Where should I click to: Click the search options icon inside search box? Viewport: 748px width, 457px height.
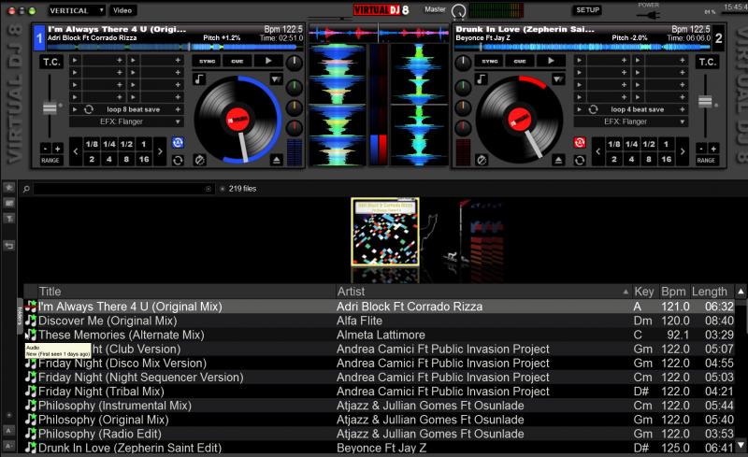point(209,189)
